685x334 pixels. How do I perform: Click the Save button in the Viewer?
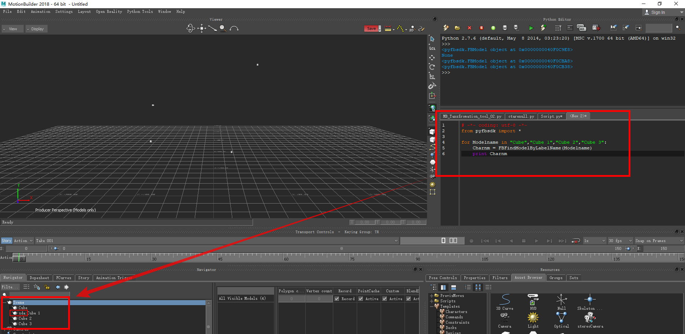tap(371, 28)
